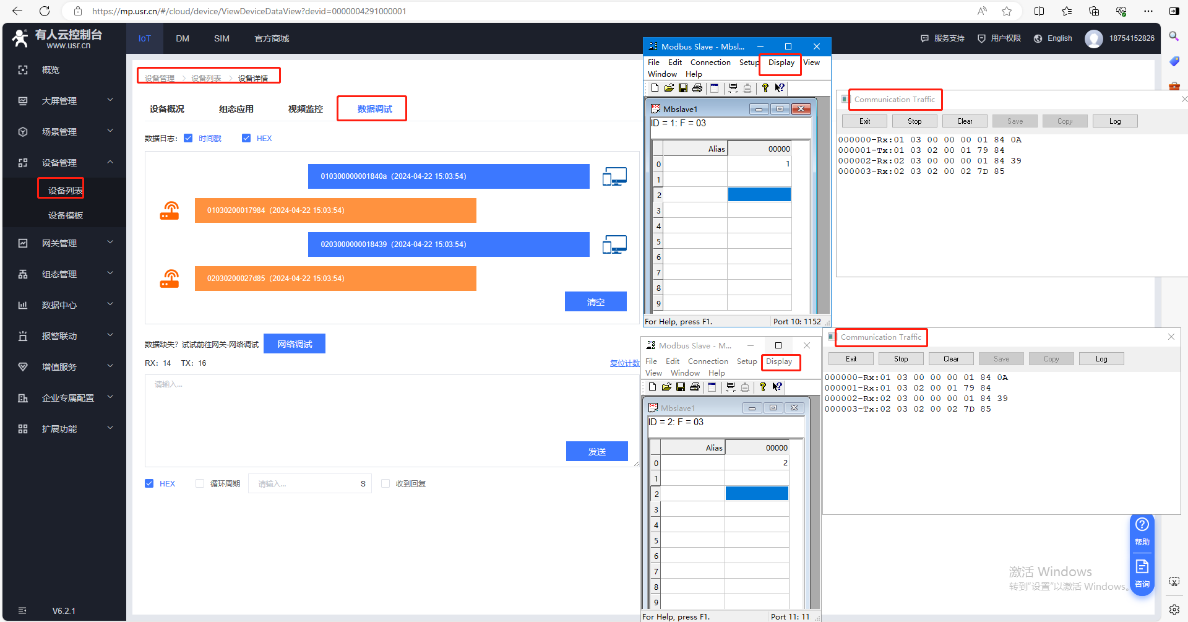1188x622 pixels.
Task: Check the receive reply checkbox
Action: click(x=385, y=483)
